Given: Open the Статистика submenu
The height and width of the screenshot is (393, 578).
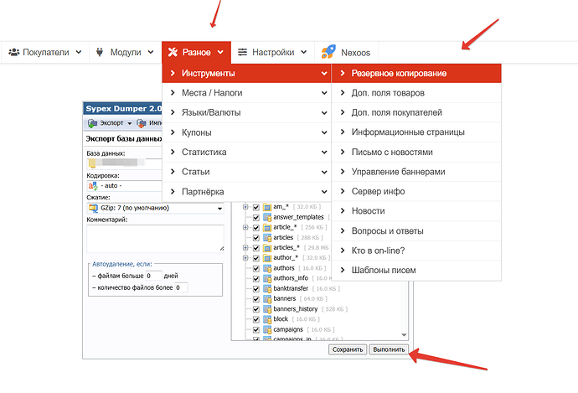Looking at the screenshot, I should [x=246, y=152].
